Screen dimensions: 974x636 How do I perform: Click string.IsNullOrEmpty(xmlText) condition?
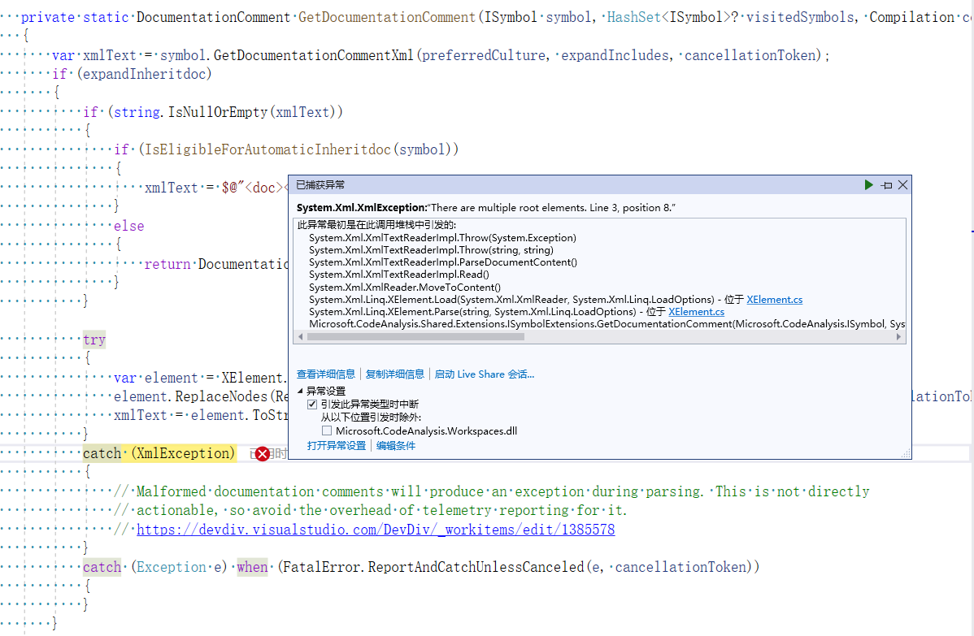(x=224, y=112)
